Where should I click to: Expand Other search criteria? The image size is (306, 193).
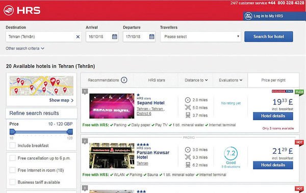click(25, 48)
